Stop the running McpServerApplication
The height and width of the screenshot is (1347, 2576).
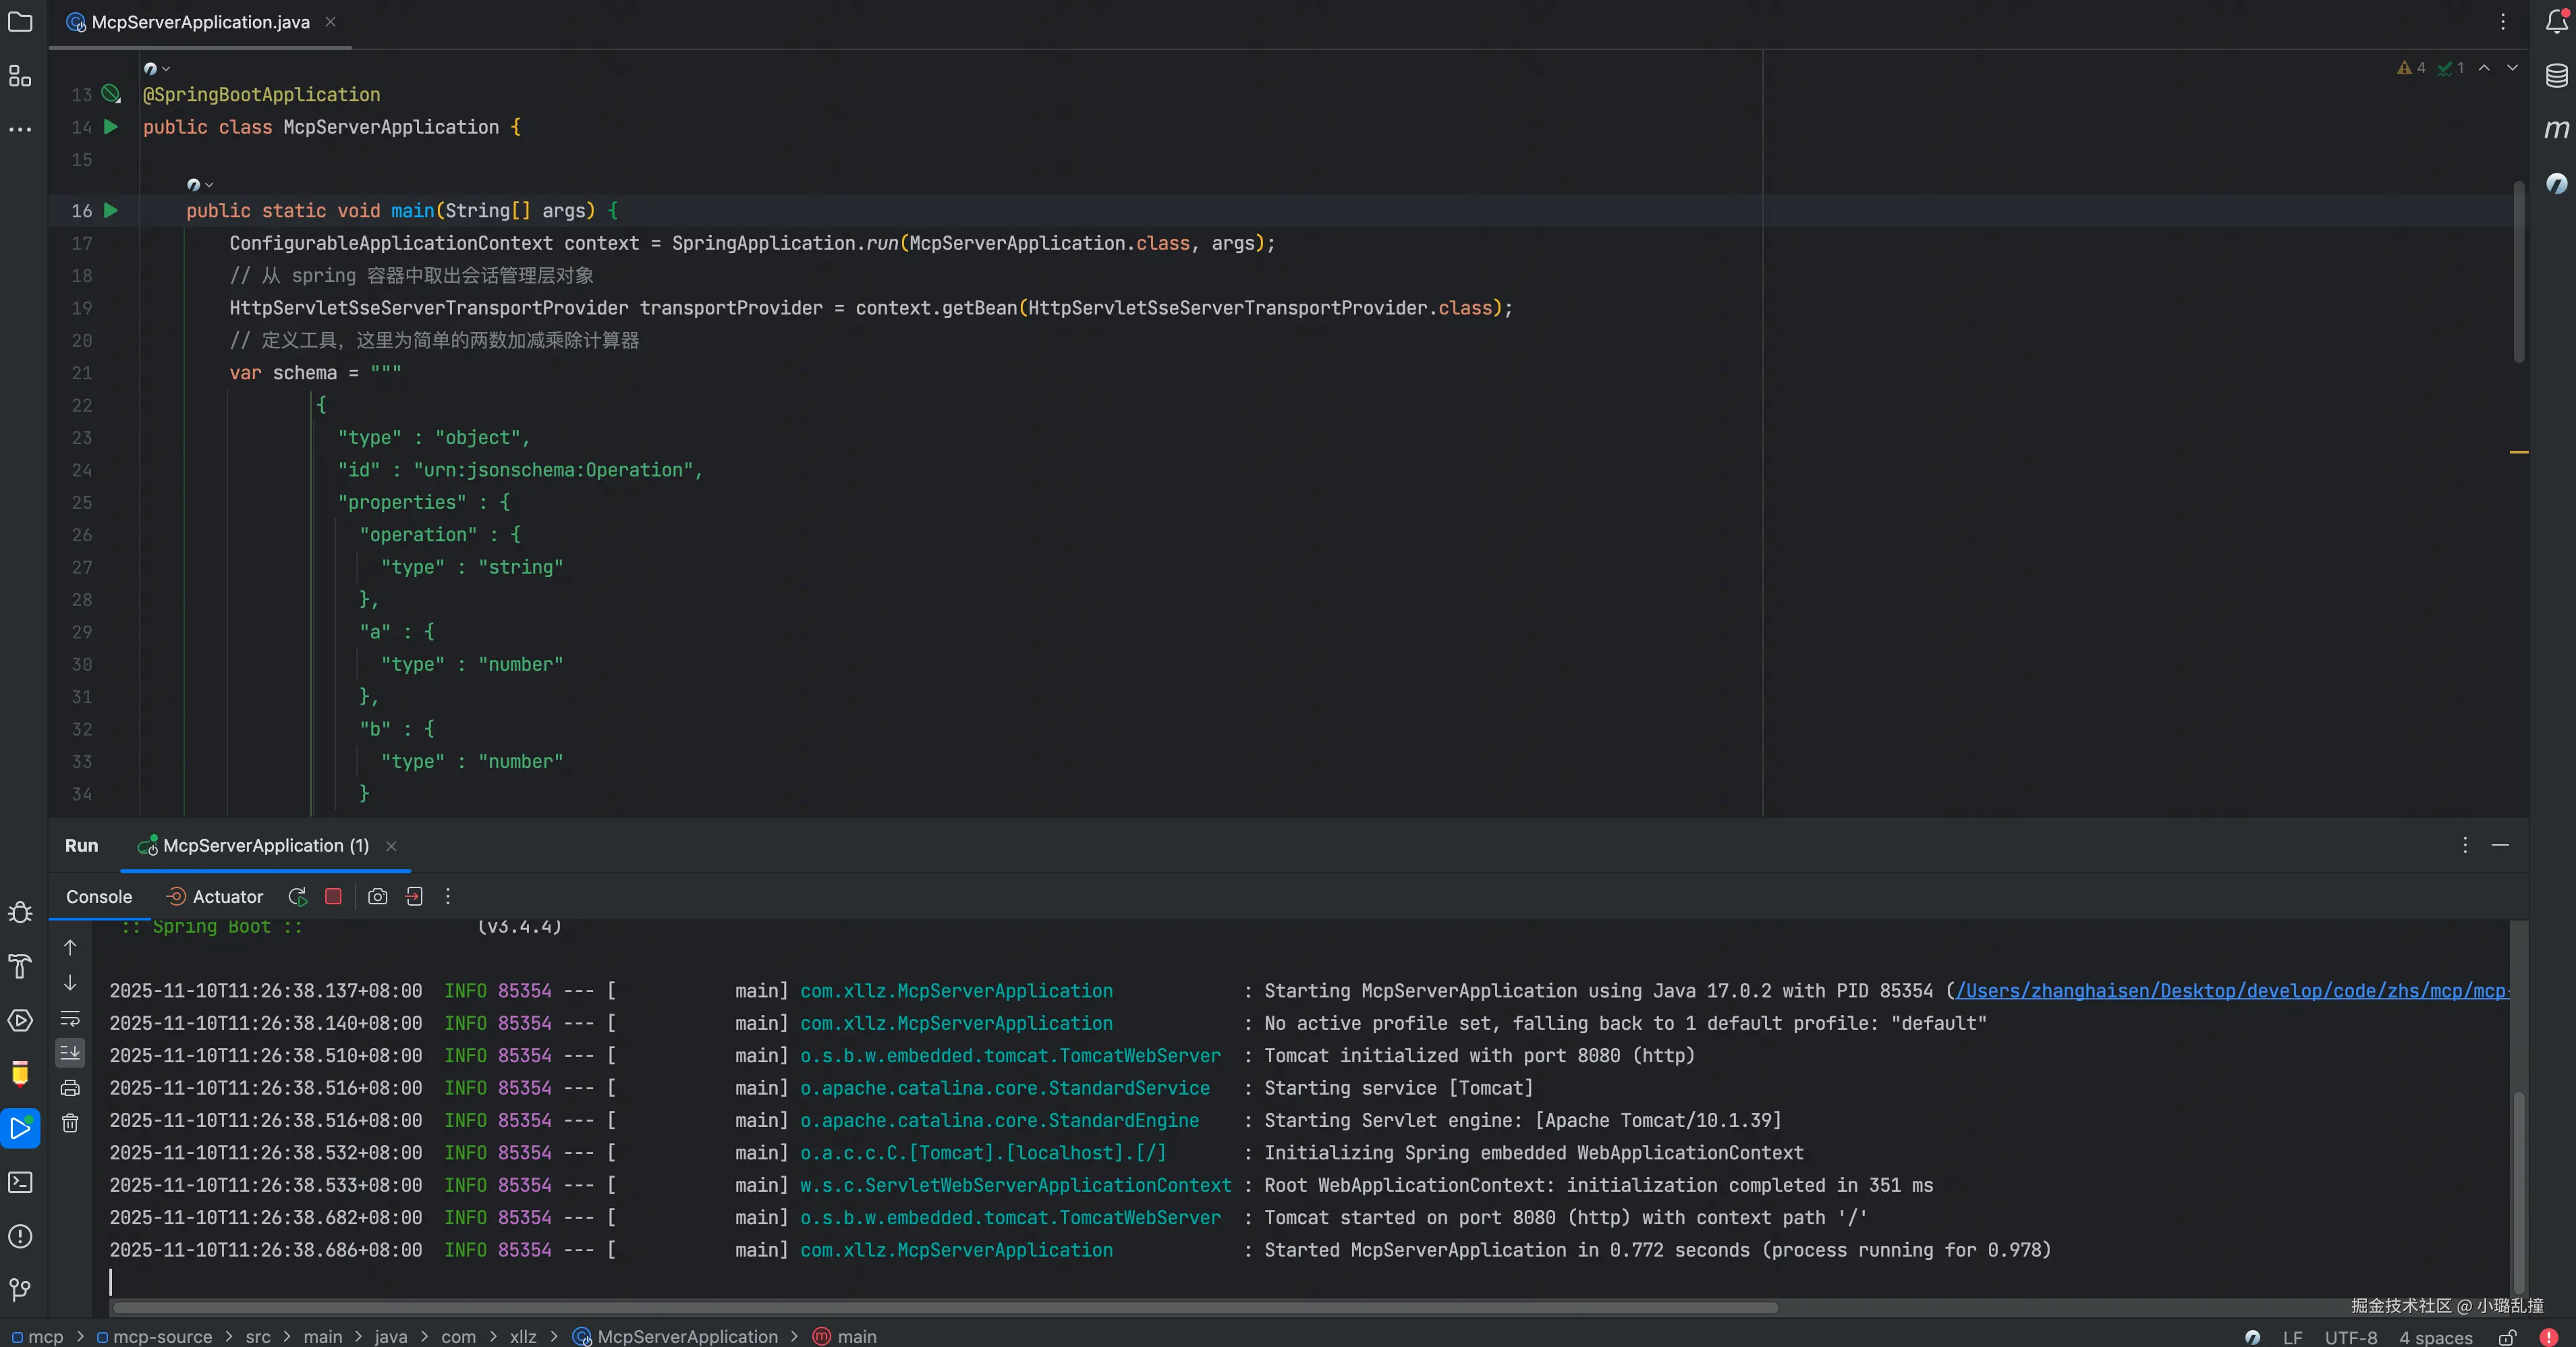coord(333,897)
